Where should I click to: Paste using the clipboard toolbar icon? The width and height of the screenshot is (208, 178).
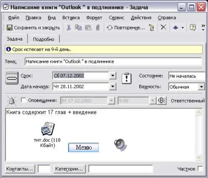[x=88, y=27]
